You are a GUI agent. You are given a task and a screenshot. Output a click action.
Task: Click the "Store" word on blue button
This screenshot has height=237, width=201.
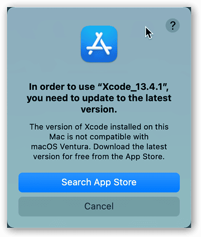125,182
